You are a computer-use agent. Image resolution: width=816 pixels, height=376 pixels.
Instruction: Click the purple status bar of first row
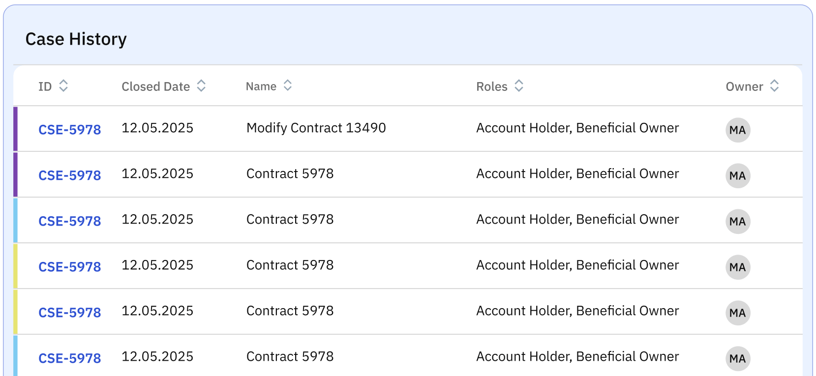click(x=16, y=129)
